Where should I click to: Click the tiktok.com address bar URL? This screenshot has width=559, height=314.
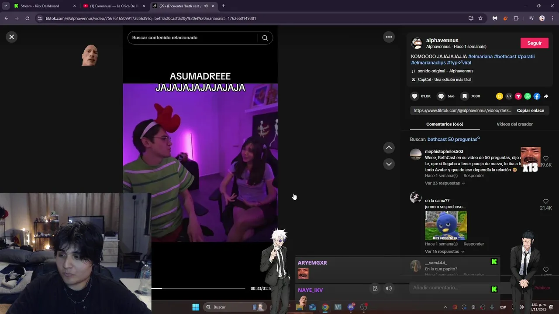(151, 18)
